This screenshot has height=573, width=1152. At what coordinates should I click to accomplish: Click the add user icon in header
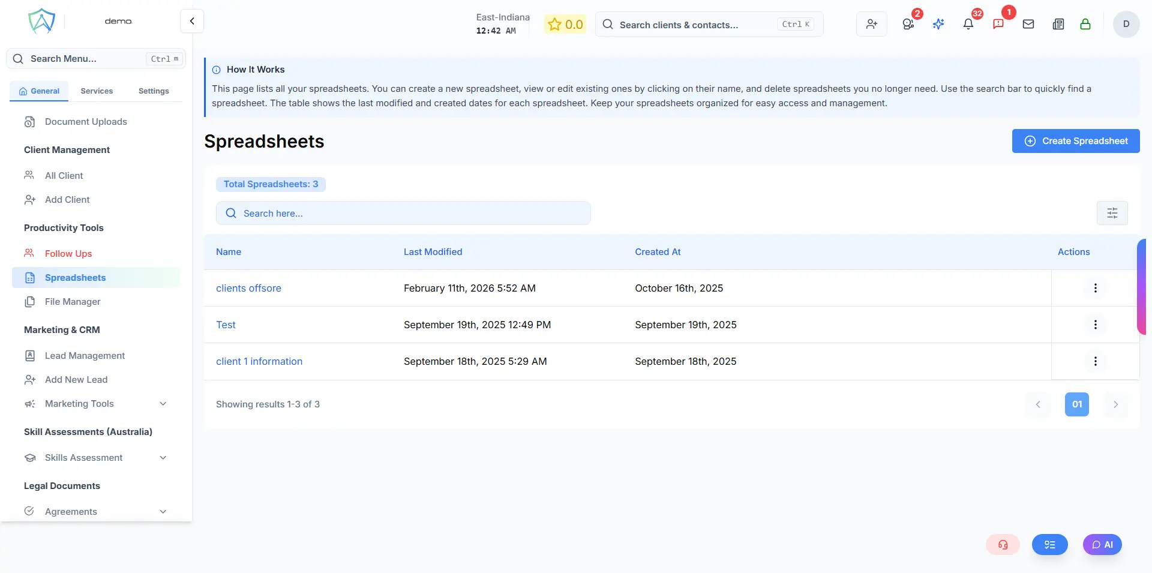coord(871,25)
